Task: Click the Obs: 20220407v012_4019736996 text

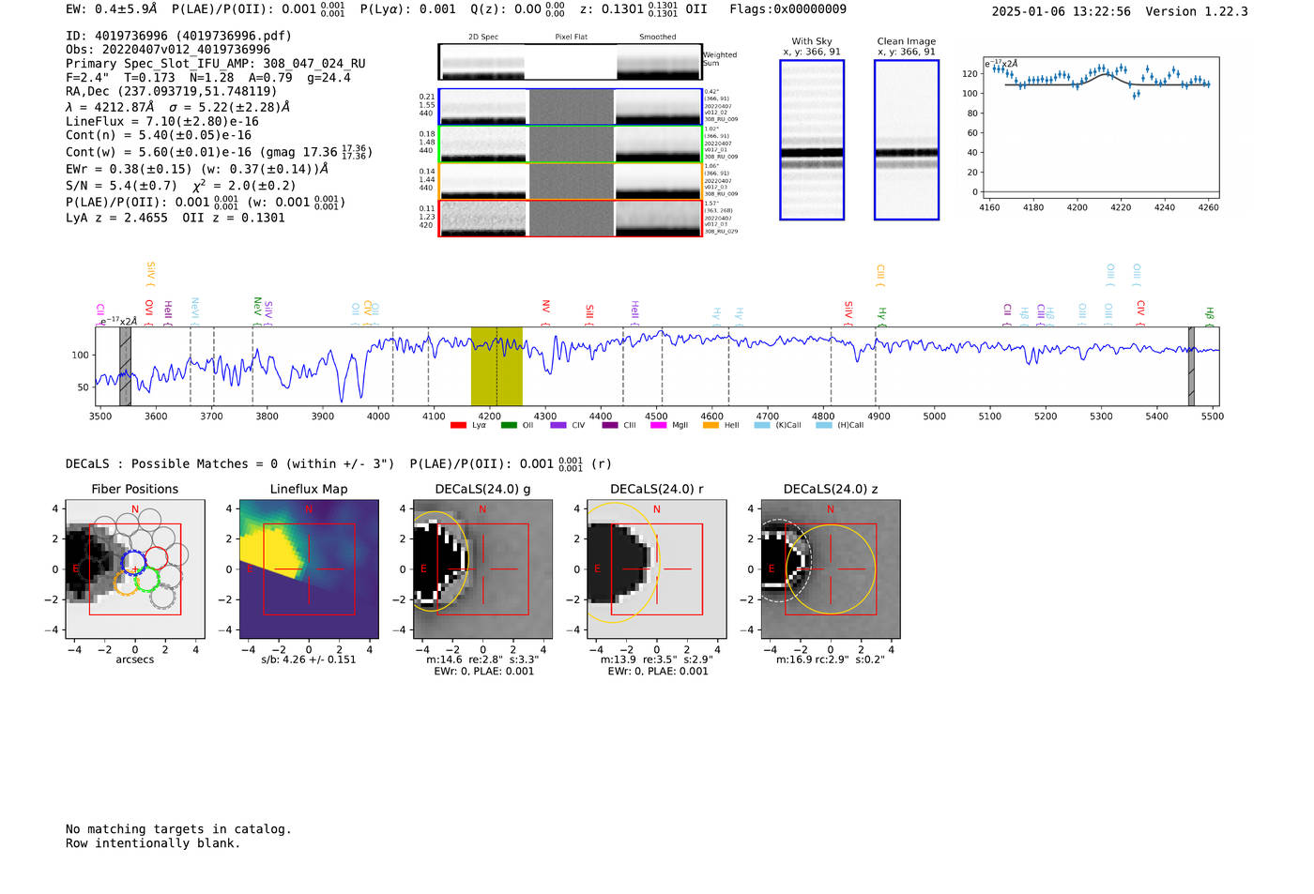Action: (168, 50)
